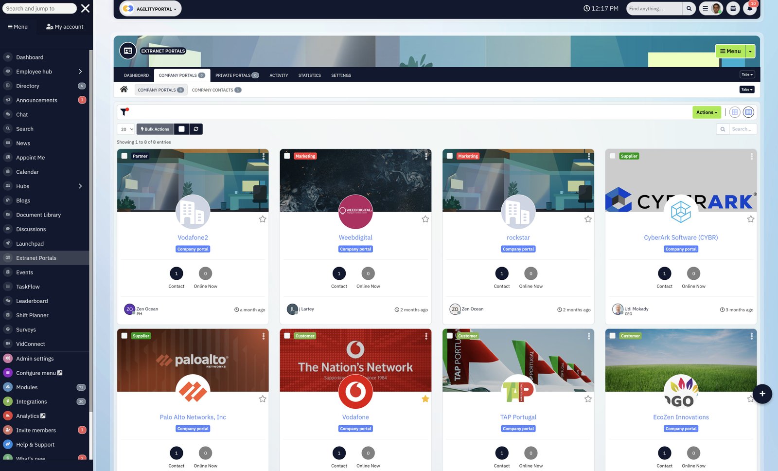Viewport: 778px width, 471px height.
Task: Click the refresh icon beside Bulk Actions
Action: [x=196, y=129]
